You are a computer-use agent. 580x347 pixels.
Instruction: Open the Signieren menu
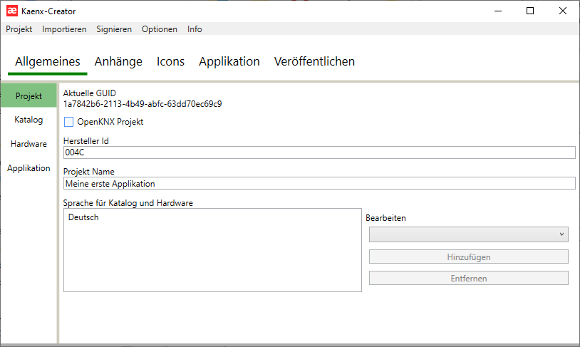tap(114, 29)
